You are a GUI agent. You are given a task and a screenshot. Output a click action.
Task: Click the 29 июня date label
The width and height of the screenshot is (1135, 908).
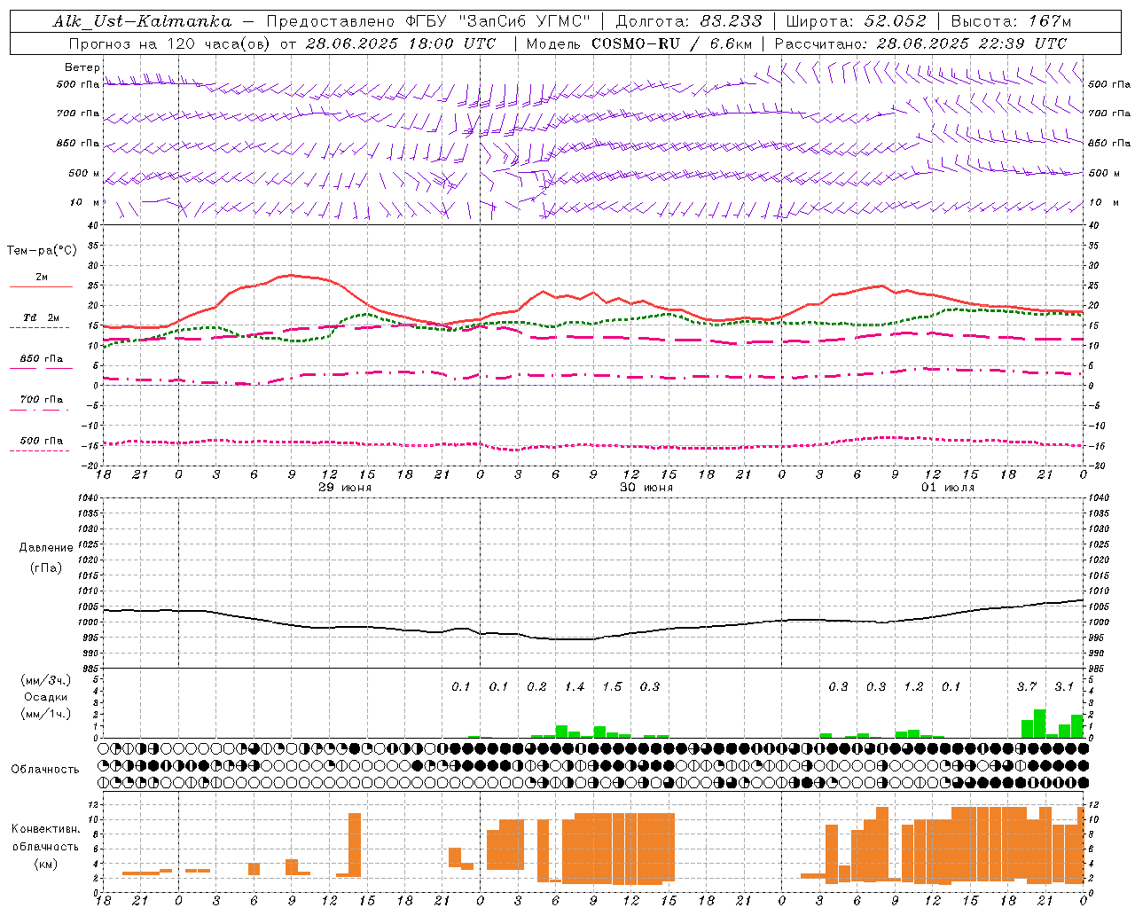[345, 488]
